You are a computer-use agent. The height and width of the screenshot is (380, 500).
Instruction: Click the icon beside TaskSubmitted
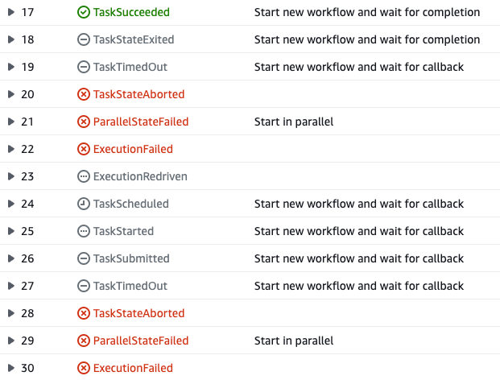[84, 258]
